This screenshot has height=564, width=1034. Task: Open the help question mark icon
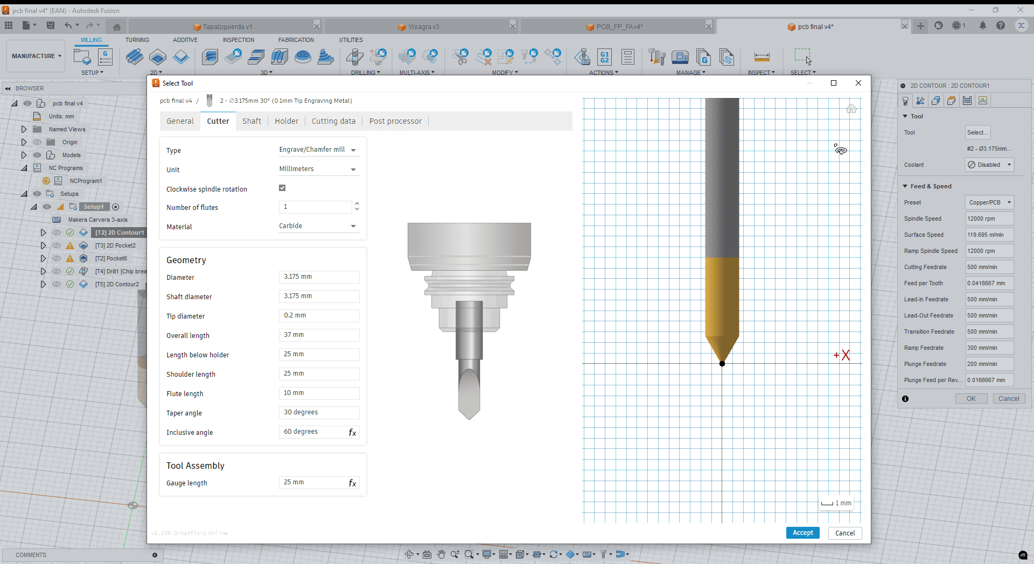1001,25
